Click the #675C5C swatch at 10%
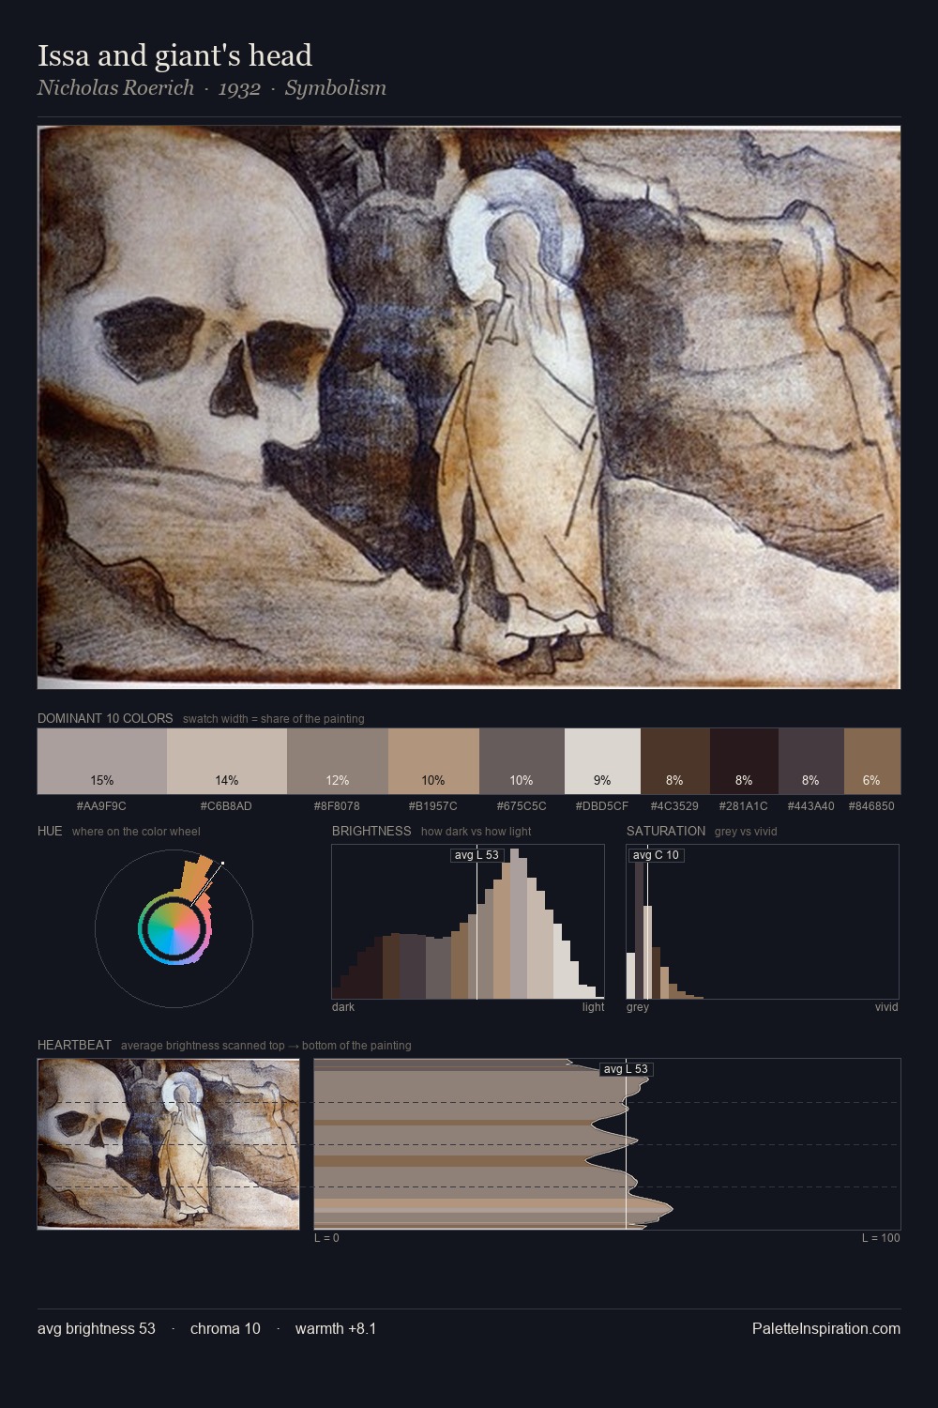Screen dimensions: 938x1408 [x=522, y=761]
